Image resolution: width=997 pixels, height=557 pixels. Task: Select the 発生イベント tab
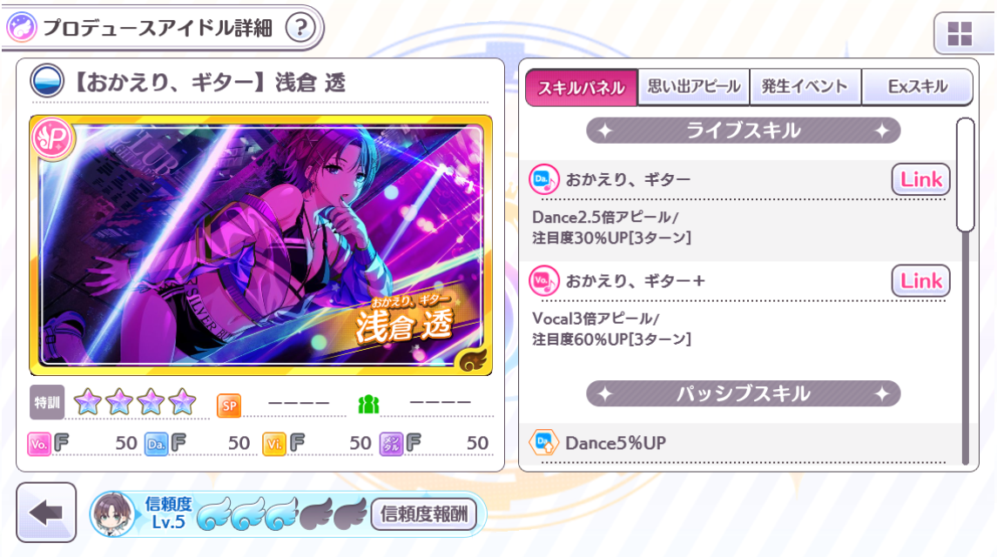(x=805, y=86)
